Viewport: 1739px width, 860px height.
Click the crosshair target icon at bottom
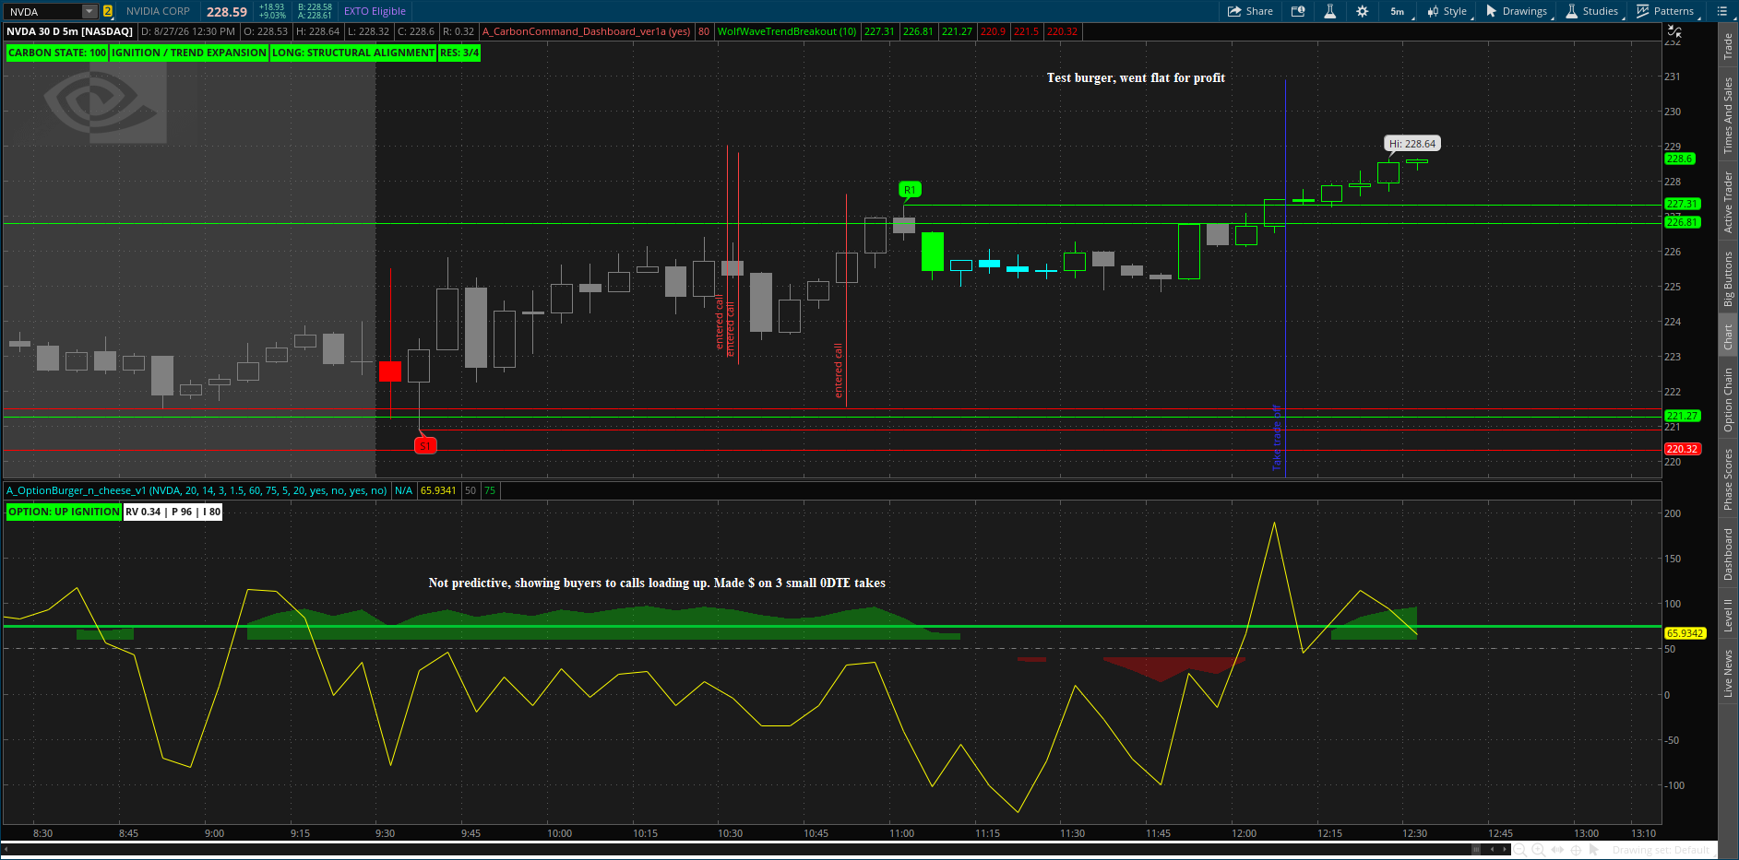click(1576, 850)
